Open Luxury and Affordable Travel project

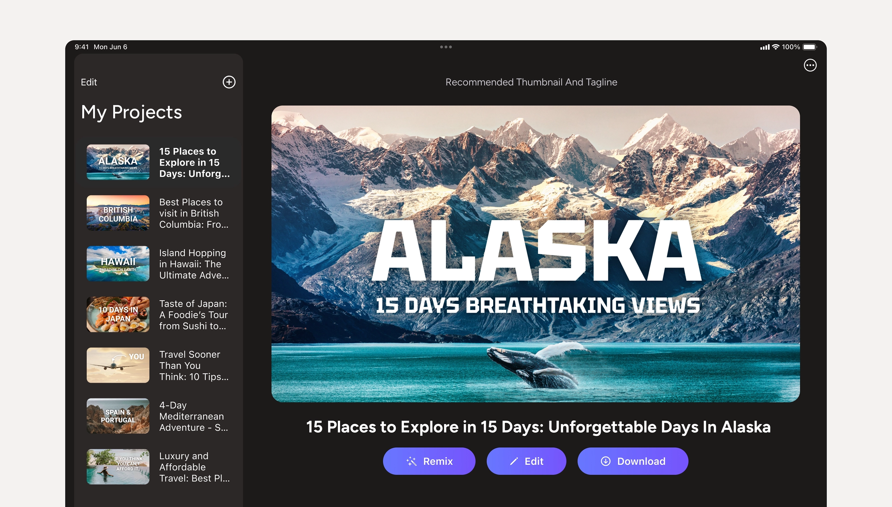[158, 467]
